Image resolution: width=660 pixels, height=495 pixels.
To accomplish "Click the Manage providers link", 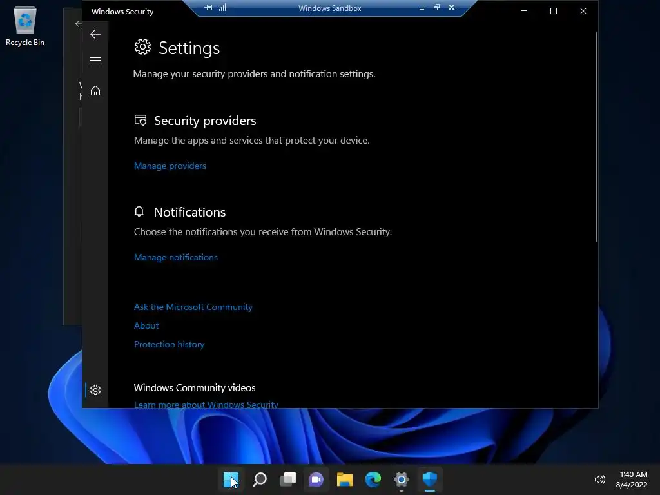I will (x=170, y=166).
